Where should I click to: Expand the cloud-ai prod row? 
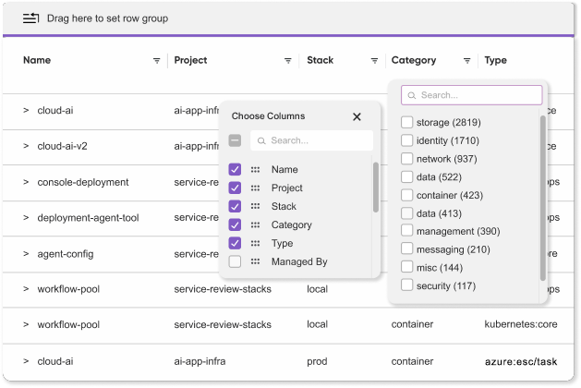(x=26, y=361)
